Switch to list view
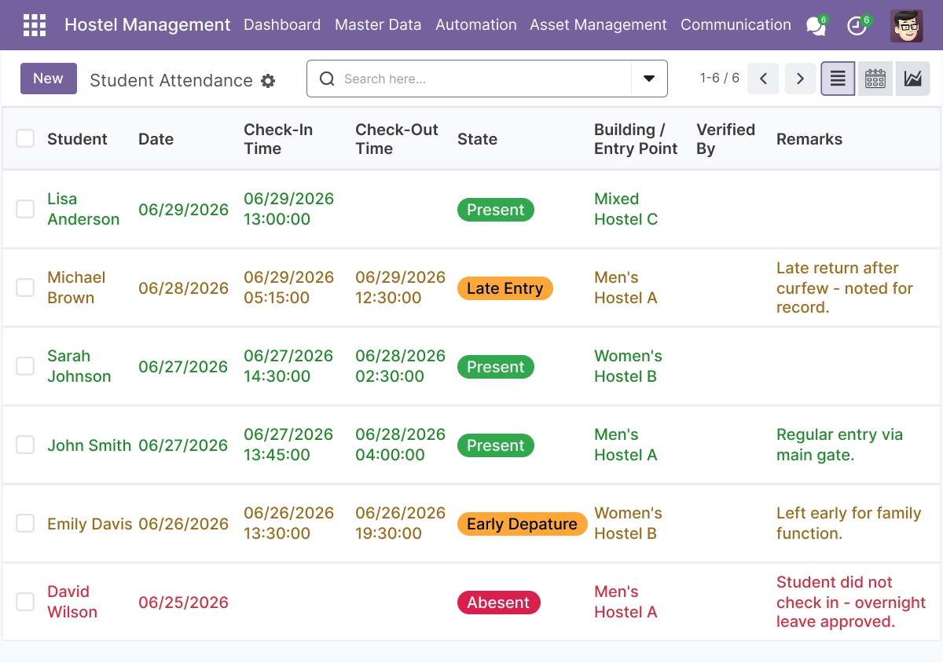943x663 pixels. tap(838, 79)
